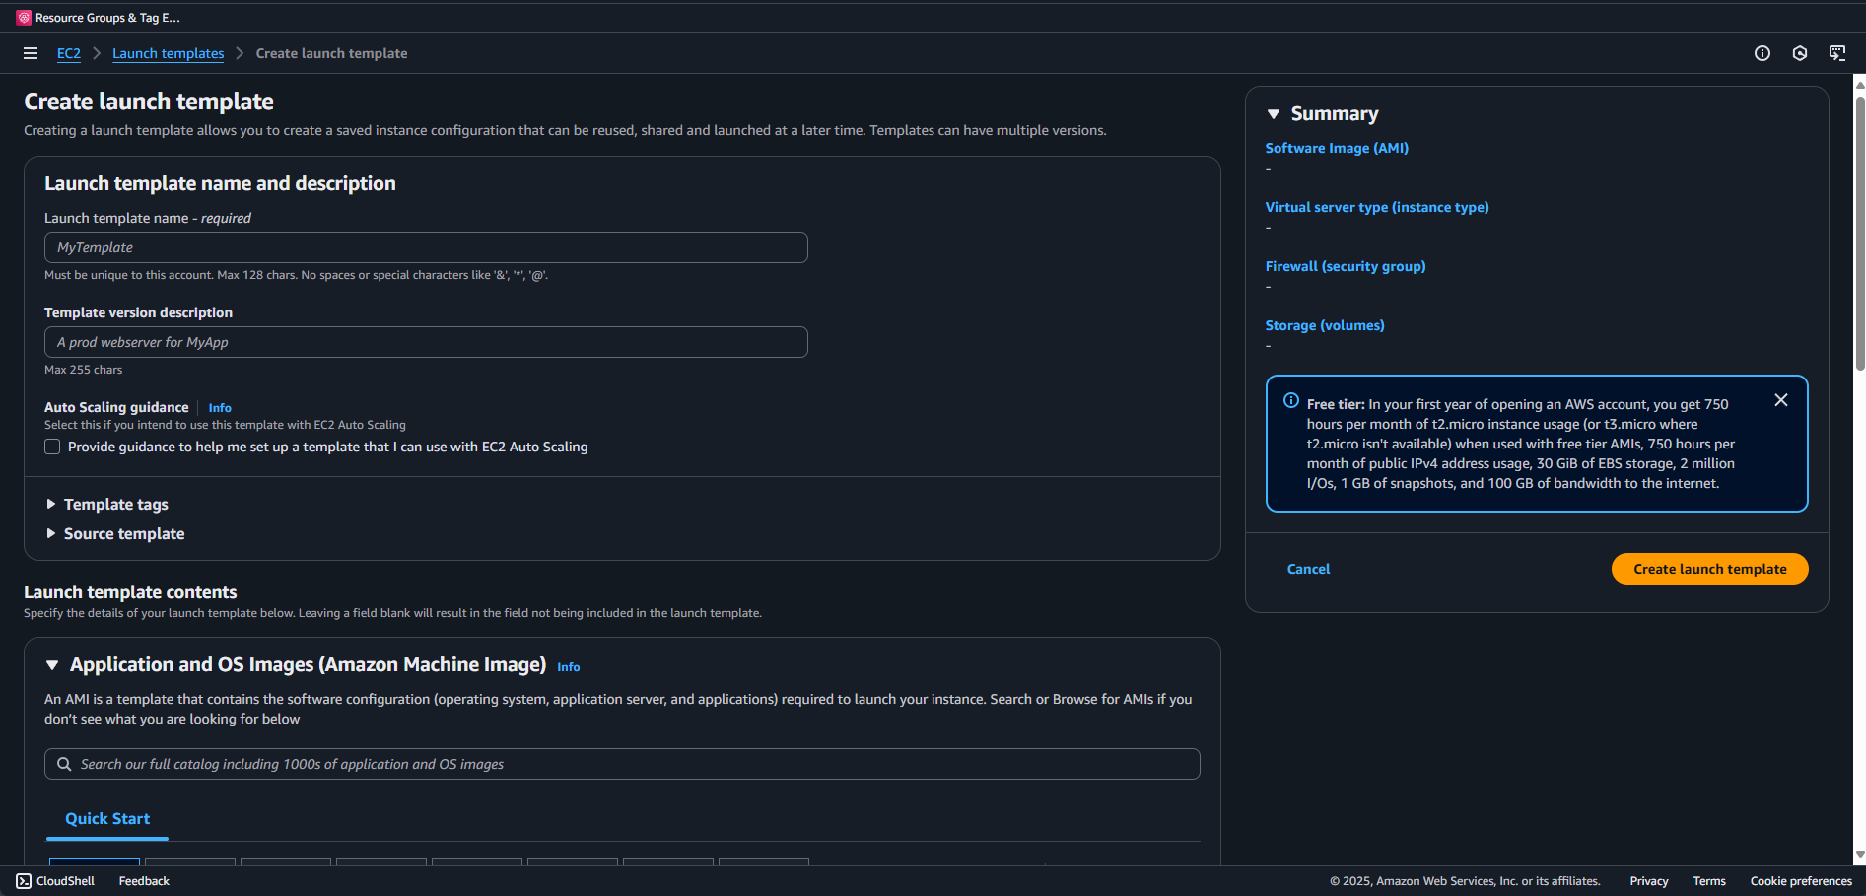Screen dimensions: 1866x896
Task: Jump to Software Image (AMI) from Summary
Action: click(1337, 148)
